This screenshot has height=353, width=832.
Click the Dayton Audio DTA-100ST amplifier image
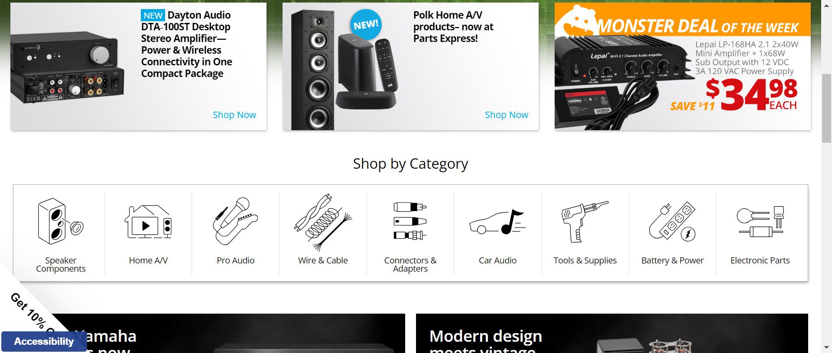pos(68,67)
